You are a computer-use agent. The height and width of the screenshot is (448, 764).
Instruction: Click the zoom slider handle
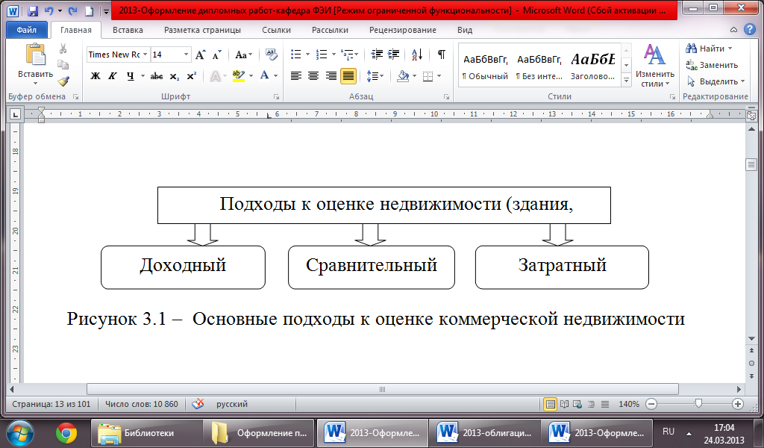tap(698, 404)
